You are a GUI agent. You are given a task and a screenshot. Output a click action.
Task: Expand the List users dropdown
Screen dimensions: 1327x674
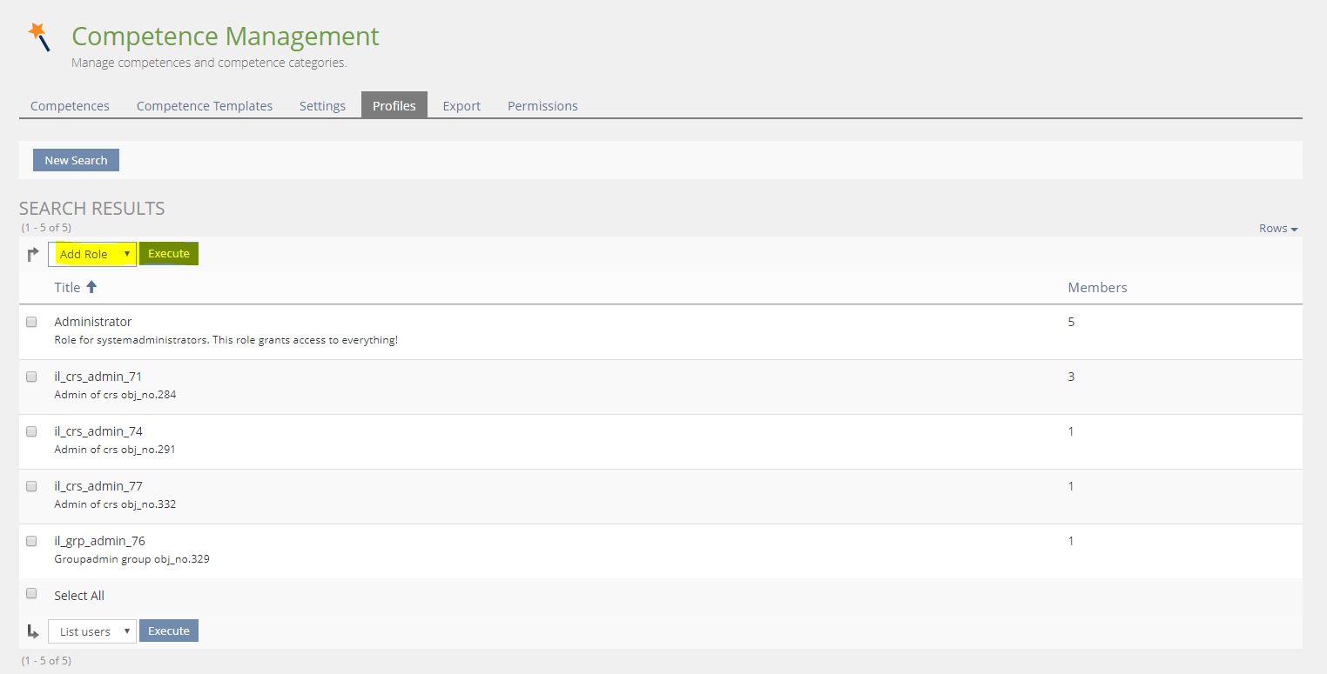[92, 631]
